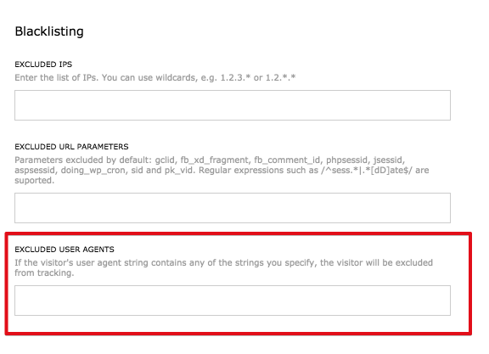This screenshot has width=489, height=354.
Task: Click the Blacklisting section heading
Action: pyautogui.click(x=49, y=31)
